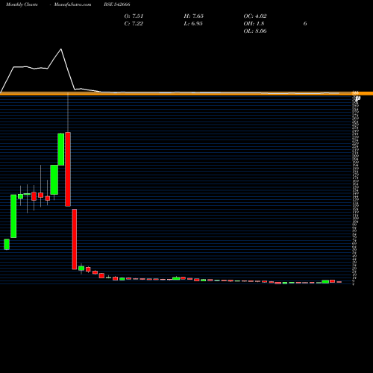Click the MunafaSutra.com label
The height and width of the screenshot is (373, 373).
[72, 4]
